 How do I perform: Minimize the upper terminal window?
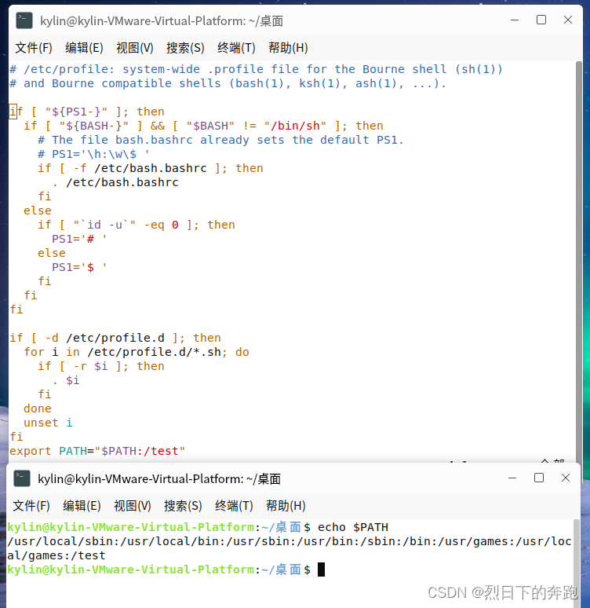pyautogui.click(x=515, y=20)
